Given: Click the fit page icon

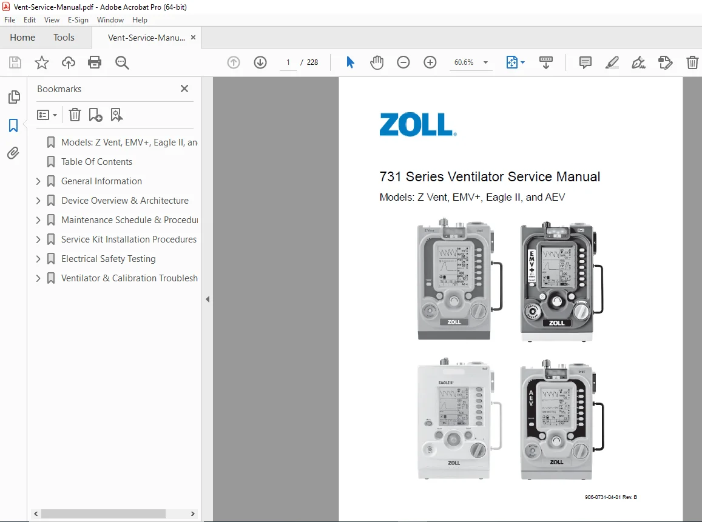Looking at the screenshot, I should pos(511,62).
